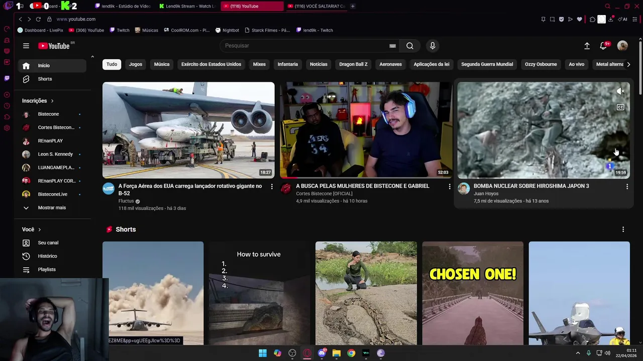The image size is (643, 361).
Task: Open Chrome from the taskbar
Action: click(x=351, y=353)
